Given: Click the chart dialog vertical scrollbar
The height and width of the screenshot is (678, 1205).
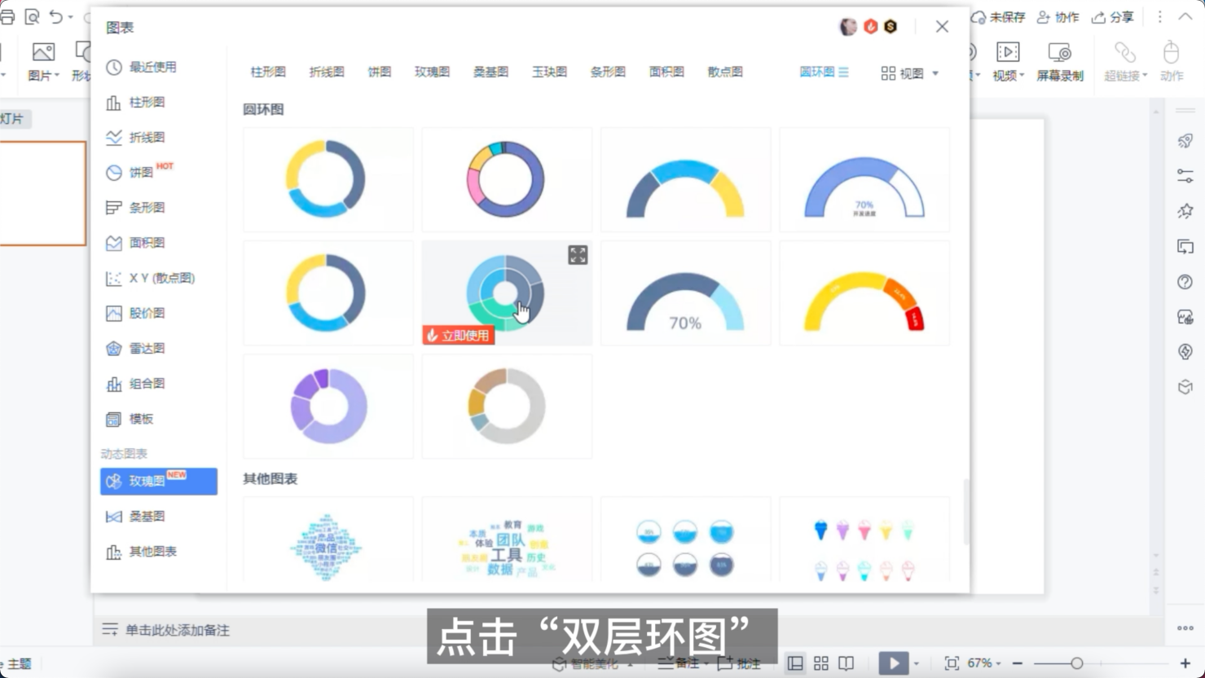Looking at the screenshot, I should [x=966, y=512].
